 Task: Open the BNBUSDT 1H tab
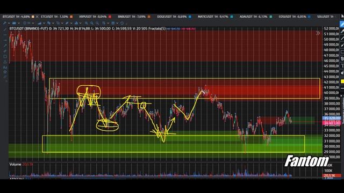point(132,17)
